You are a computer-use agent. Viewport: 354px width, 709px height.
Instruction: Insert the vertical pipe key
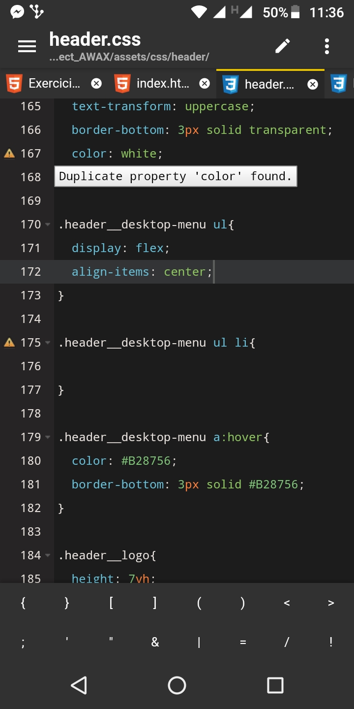tap(199, 642)
